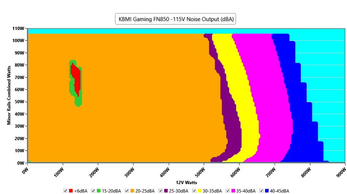Click the 110W tick label on y-axis
Screen dimensions: 347x194
pos(18,29)
